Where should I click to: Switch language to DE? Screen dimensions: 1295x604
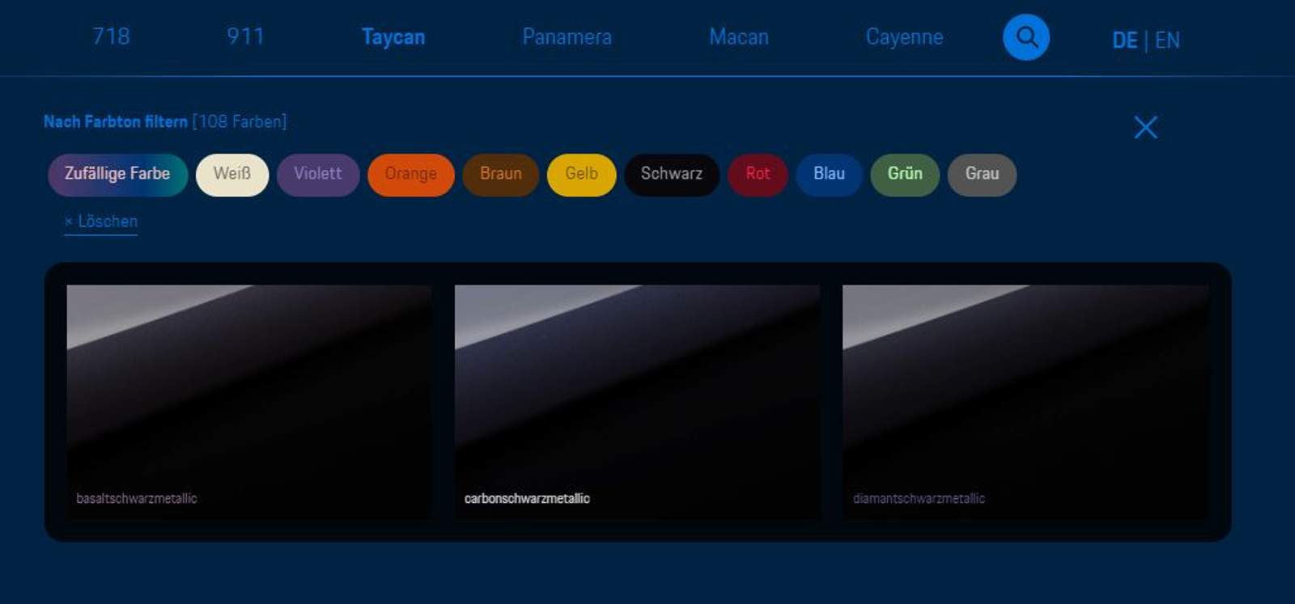pos(1124,40)
